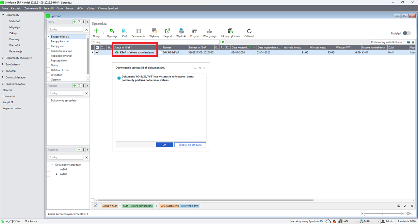Select the Poprzedni miesiąc filter
418x224 pixels.
point(61,51)
